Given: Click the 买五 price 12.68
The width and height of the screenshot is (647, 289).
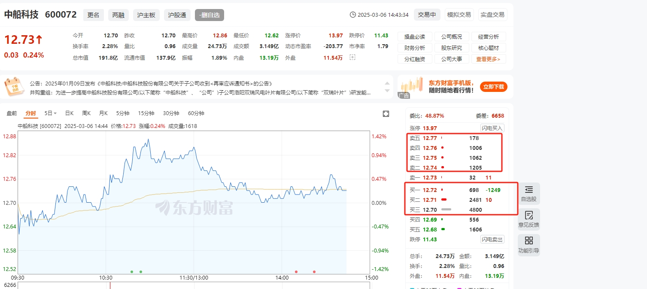Looking at the screenshot, I should click(430, 230).
